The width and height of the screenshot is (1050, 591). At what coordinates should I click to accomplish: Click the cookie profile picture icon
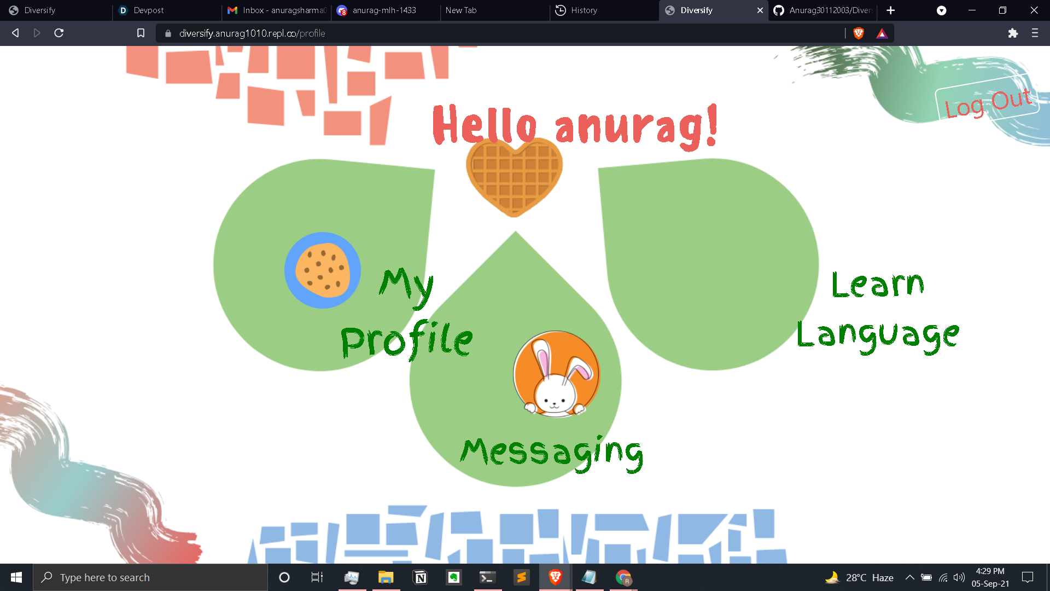pos(323,270)
